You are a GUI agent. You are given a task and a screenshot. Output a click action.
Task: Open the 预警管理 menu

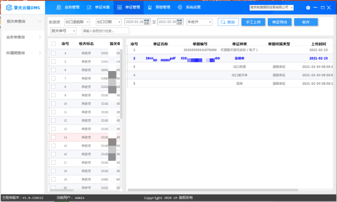click(x=159, y=7)
